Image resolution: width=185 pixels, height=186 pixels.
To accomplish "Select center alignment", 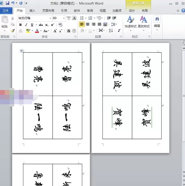I will tap(88, 24).
